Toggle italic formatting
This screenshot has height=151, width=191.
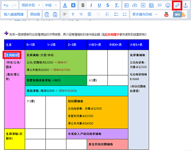[x=91, y=5]
